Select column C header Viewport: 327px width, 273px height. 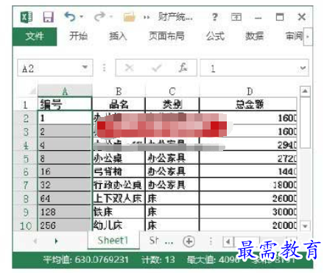(x=172, y=91)
